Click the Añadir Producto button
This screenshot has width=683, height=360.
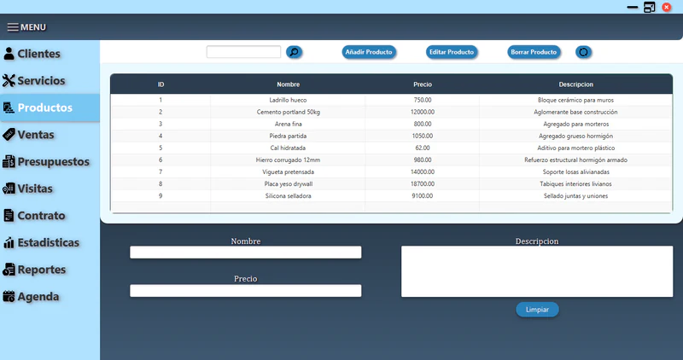click(x=369, y=52)
